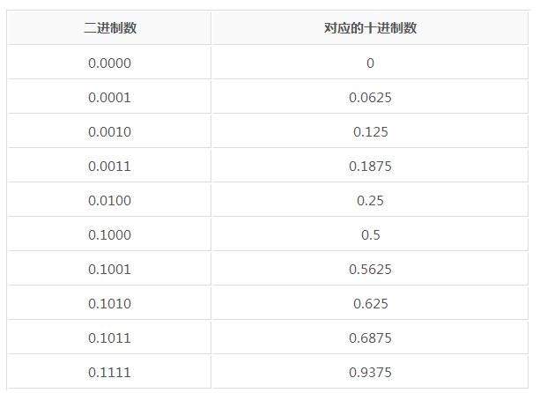
Task: Click the decimal value 0.625
Action: tap(370, 303)
